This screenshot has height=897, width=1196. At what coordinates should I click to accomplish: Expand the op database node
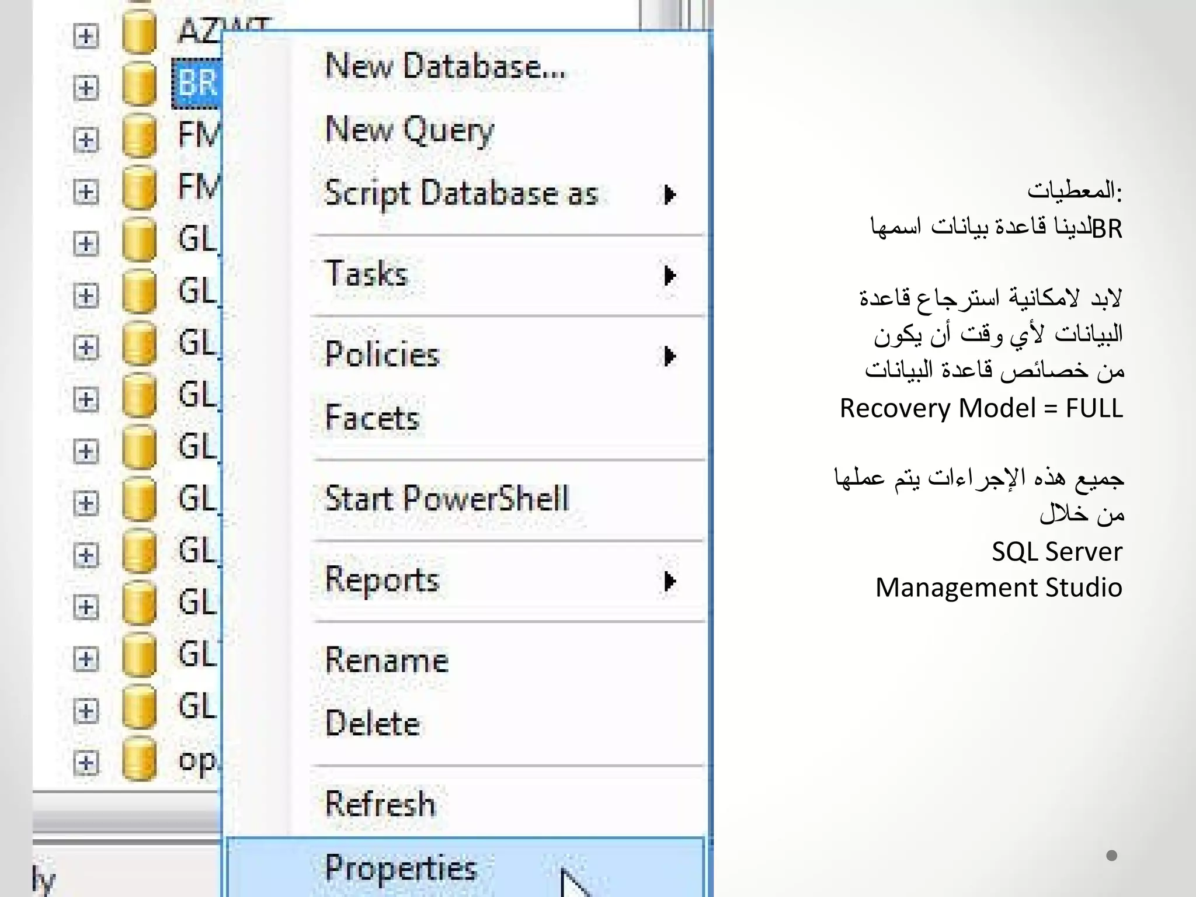tap(86, 763)
